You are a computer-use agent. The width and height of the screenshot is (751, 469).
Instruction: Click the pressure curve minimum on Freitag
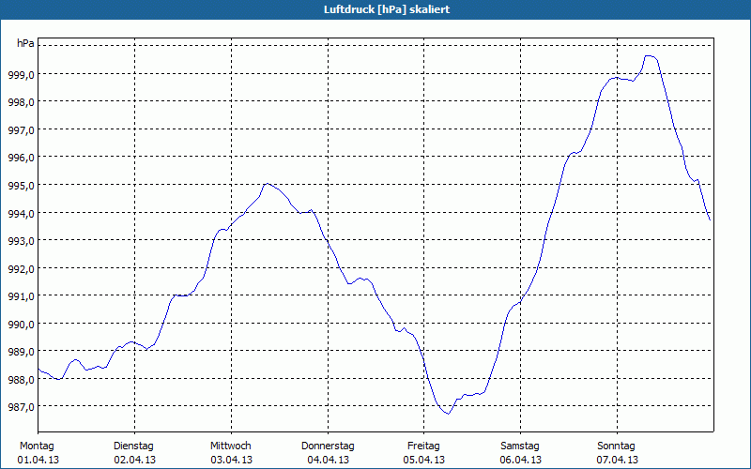pos(449,414)
